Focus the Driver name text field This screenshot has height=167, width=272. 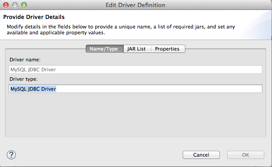click(x=136, y=70)
